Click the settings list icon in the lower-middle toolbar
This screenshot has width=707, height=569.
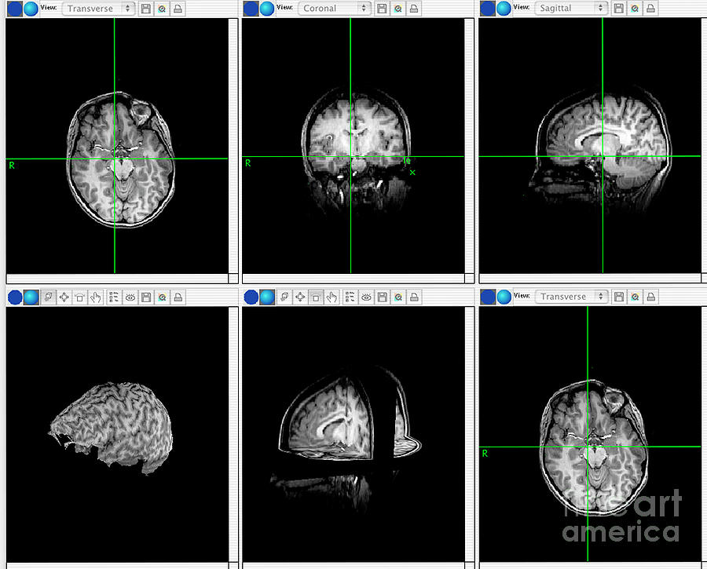point(348,297)
